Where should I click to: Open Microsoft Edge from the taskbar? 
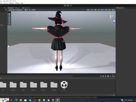click(x=16, y=100)
